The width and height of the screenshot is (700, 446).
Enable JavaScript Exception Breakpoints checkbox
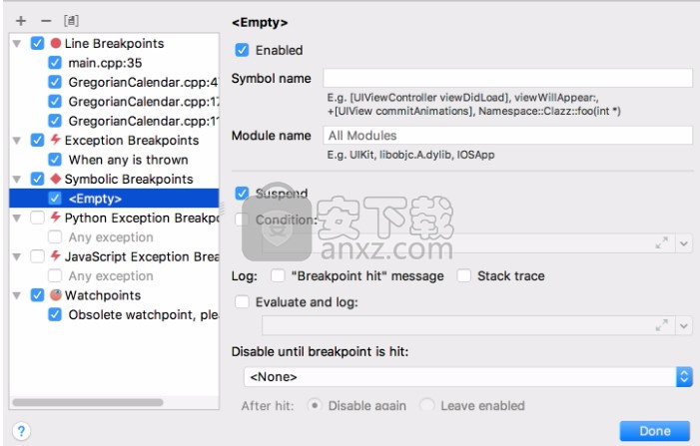coord(38,256)
